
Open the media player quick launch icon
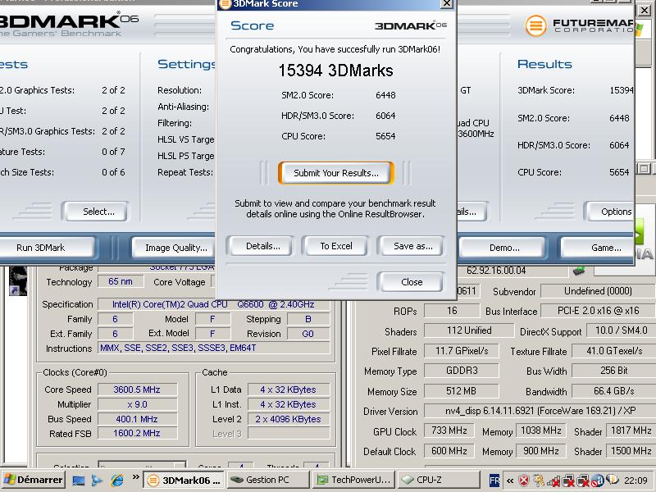(97, 481)
